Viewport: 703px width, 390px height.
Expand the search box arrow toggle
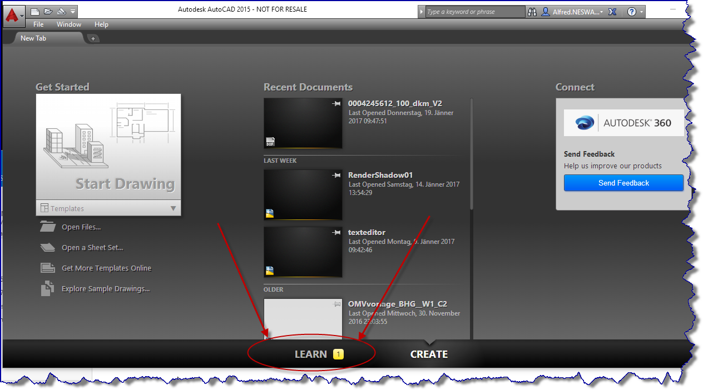(x=422, y=12)
